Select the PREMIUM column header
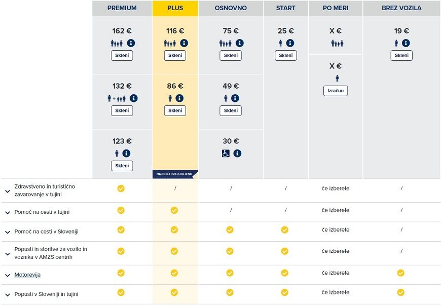The height and width of the screenshot is (305, 441). click(x=122, y=8)
